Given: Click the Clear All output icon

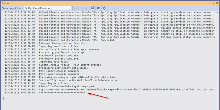Looking at the screenshot, I should click(92, 8).
